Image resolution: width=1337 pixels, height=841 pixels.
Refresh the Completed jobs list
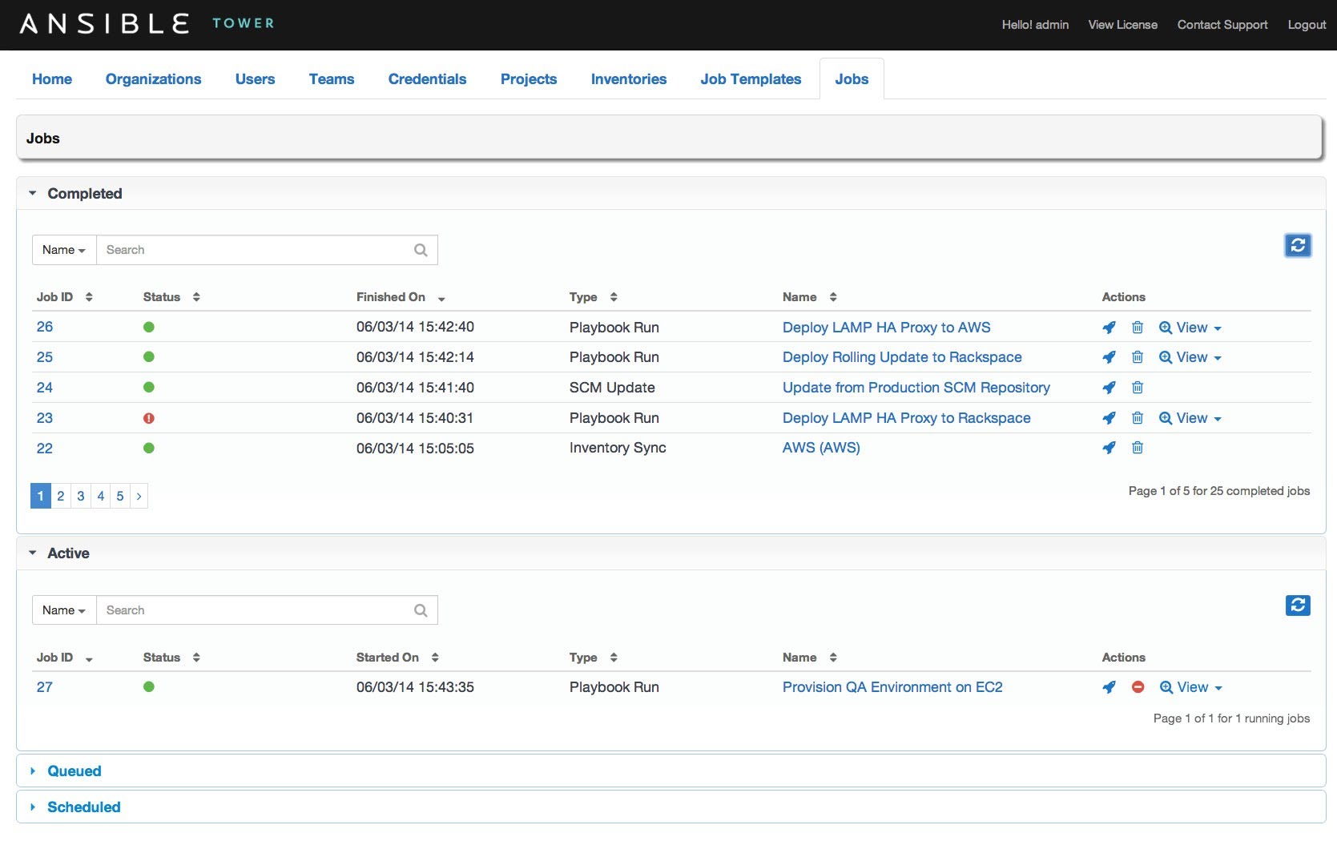point(1298,245)
